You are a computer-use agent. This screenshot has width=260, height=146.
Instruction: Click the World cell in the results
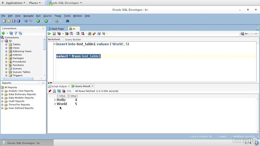coord(62,104)
